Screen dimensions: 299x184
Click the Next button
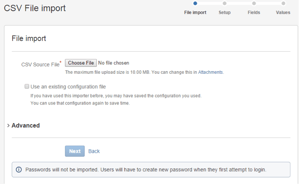click(x=75, y=151)
